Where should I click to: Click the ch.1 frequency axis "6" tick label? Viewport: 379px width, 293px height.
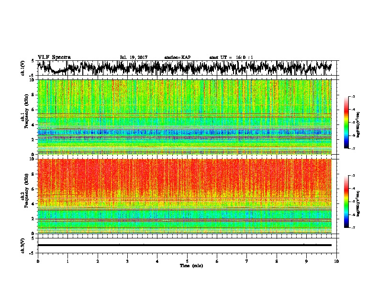[33, 110]
